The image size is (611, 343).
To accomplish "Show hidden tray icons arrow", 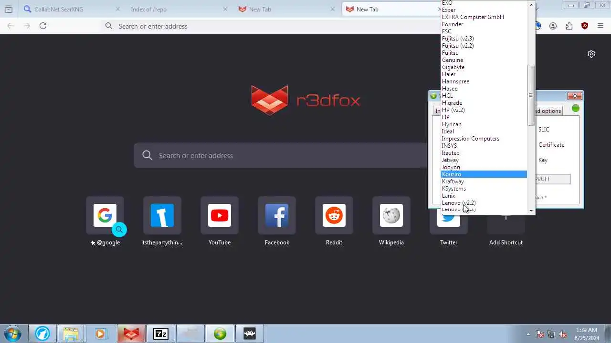I will click(528, 334).
